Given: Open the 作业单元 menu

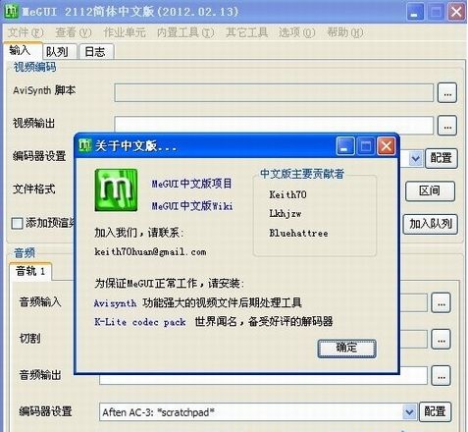Looking at the screenshot, I should point(125,32).
